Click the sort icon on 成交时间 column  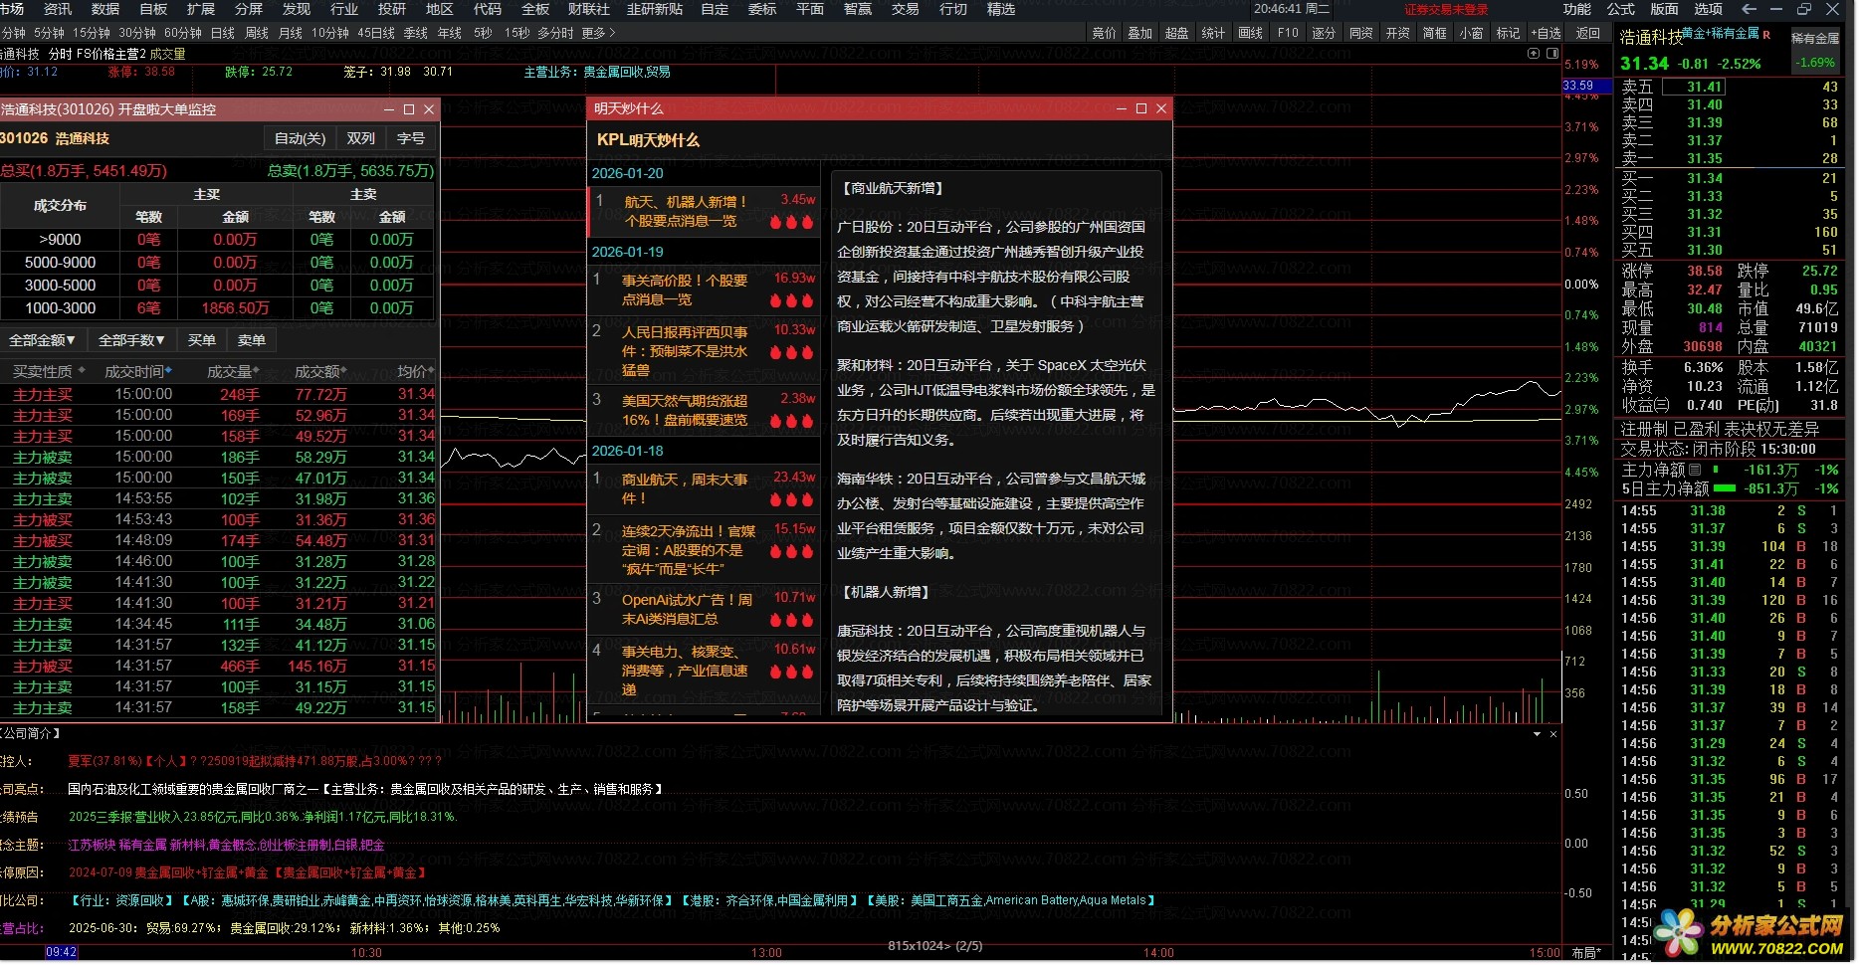(x=168, y=371)
